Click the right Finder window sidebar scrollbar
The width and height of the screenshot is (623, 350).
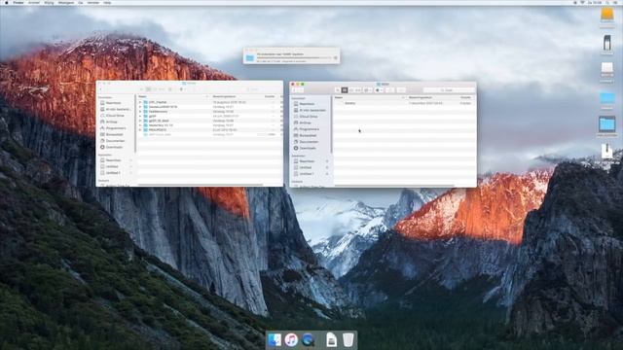[331, 125]
